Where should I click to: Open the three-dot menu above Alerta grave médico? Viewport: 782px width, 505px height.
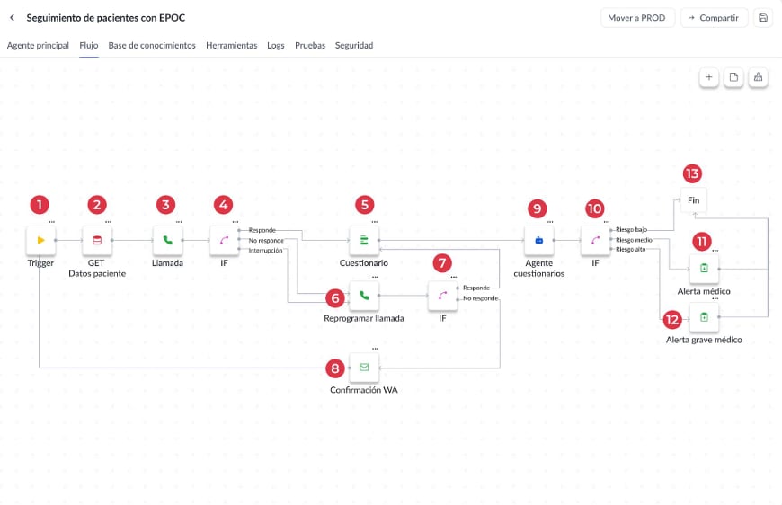(715, 298)
